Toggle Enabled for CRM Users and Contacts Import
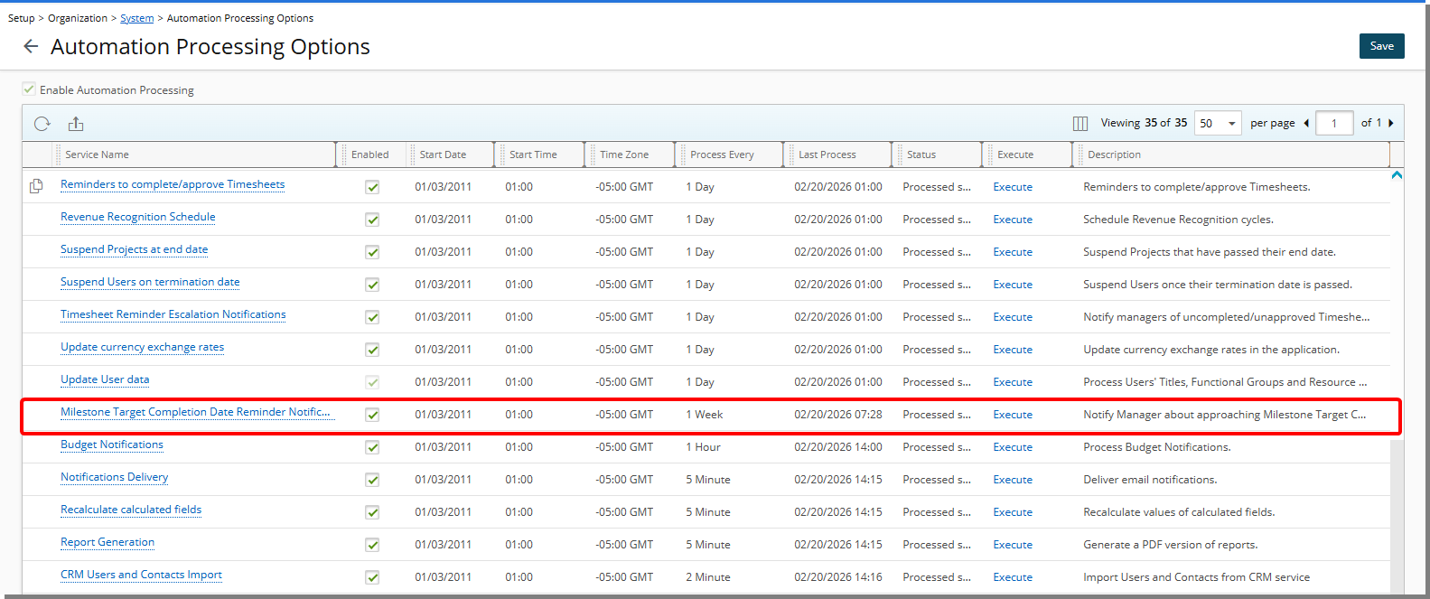The height and width of the screenshot is (599, 1430). point(372,577)
